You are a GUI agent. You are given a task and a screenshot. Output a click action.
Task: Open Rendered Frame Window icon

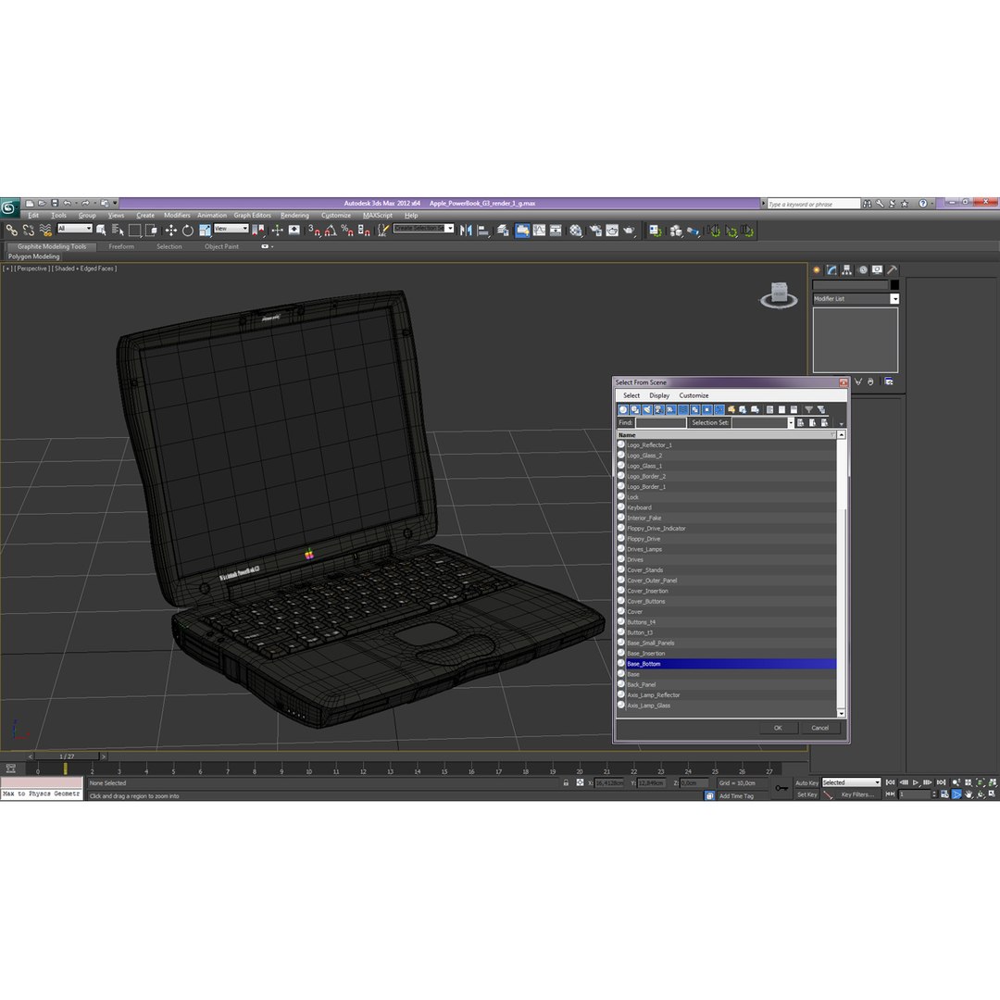(612, 231)
